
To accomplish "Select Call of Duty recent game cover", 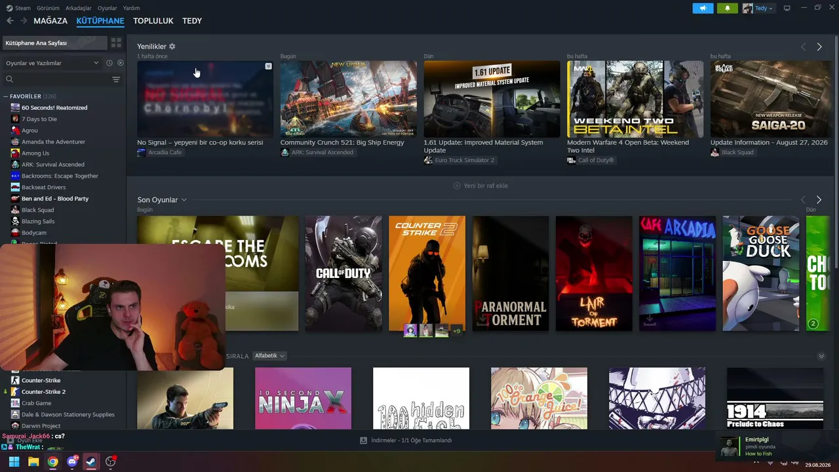I will point(343,273).
